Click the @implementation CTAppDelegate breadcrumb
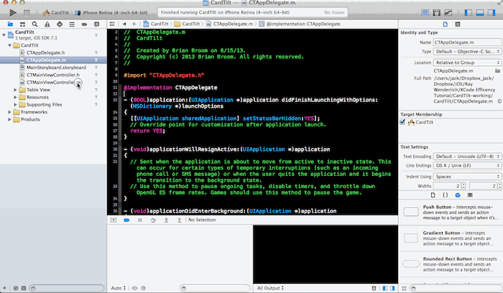The height and width of the screenshot is (293, 503). [x=303, y=24]
